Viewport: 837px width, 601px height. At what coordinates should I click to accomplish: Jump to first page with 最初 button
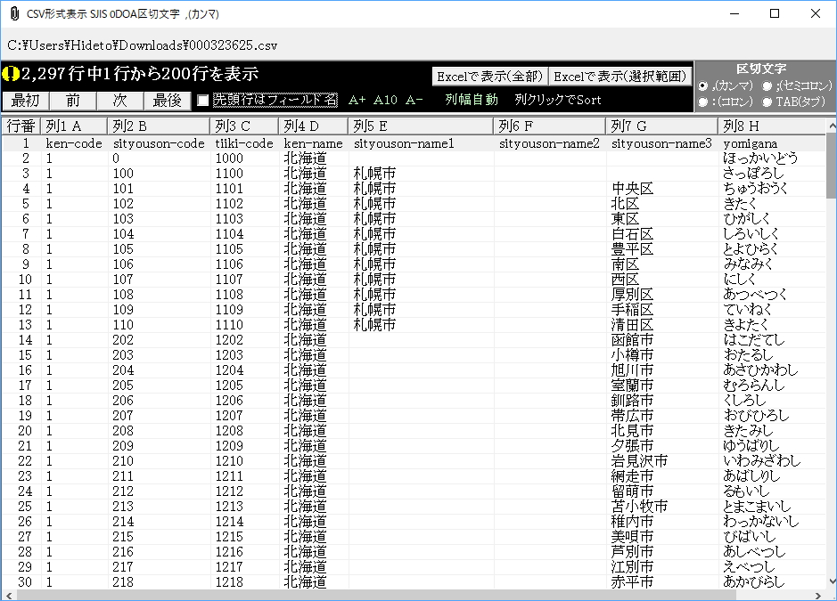click(23, 101)
